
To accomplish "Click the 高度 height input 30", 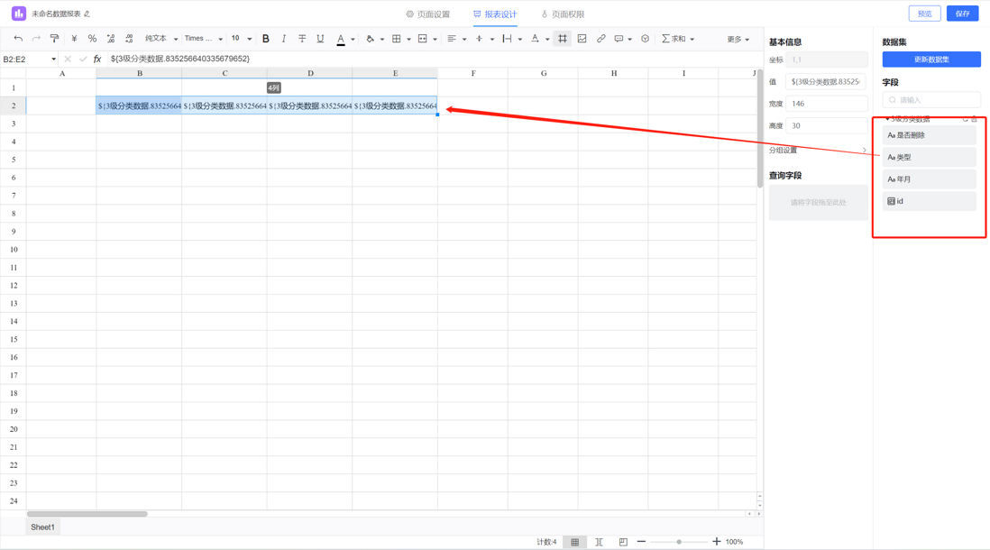I will (x=827, y=125).
